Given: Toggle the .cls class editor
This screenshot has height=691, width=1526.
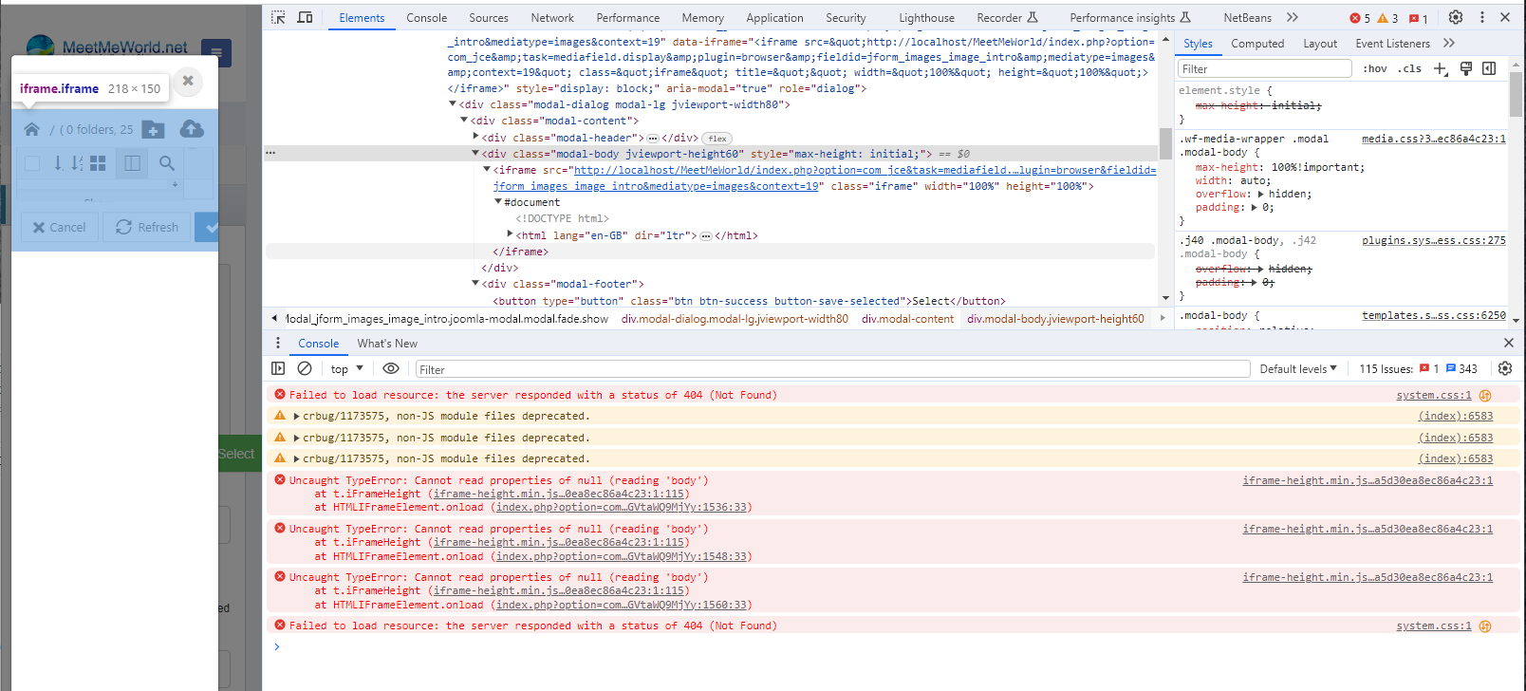Looking at the screenshot, I should [1409, 68].
